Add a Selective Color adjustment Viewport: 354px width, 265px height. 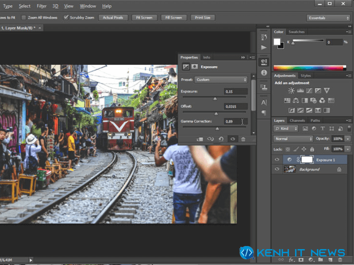coord(318,110)
